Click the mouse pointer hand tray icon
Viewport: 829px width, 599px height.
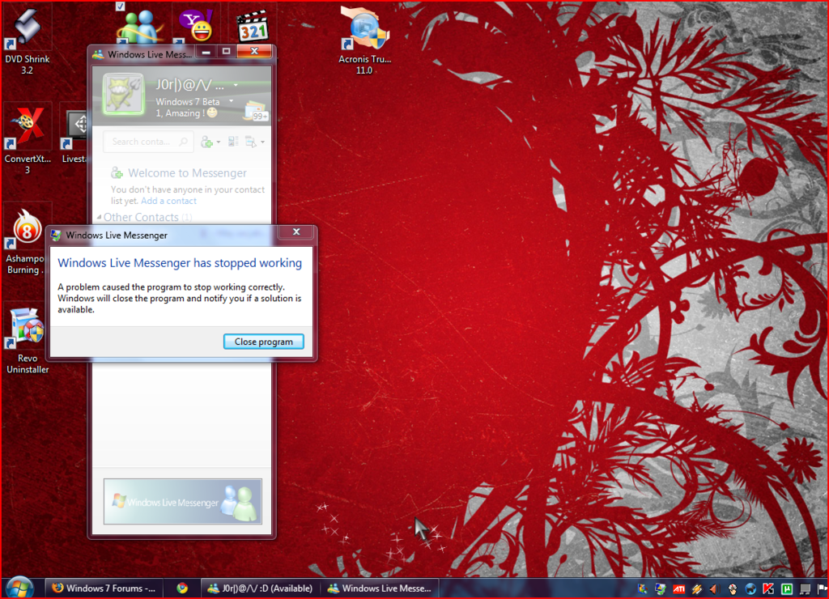pos(732,589)
